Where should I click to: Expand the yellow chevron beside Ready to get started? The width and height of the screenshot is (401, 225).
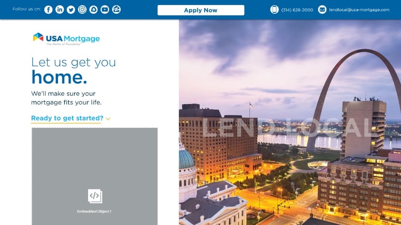point(108,119)
